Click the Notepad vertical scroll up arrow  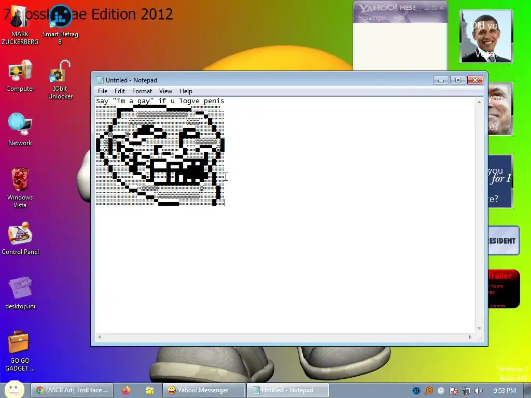479,102
